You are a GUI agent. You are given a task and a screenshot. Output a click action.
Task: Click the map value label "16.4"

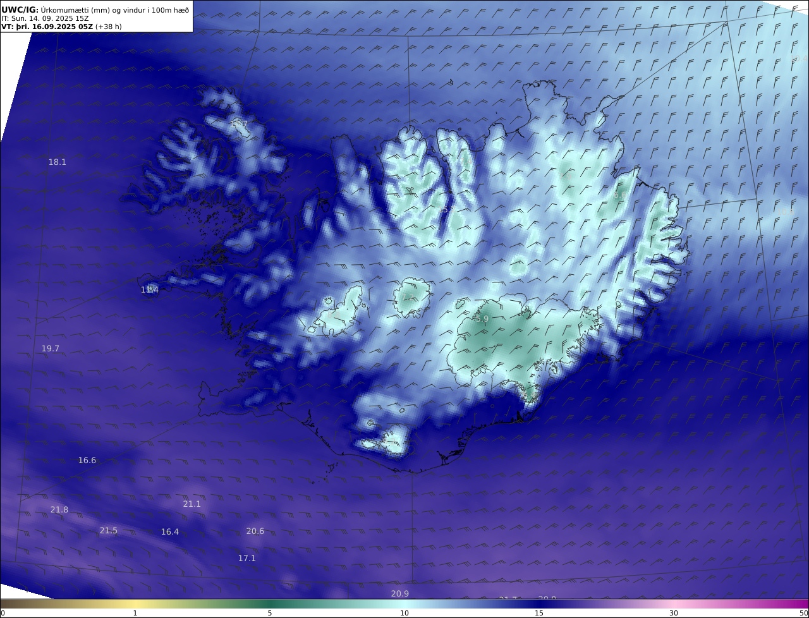(x=170, y=531)
